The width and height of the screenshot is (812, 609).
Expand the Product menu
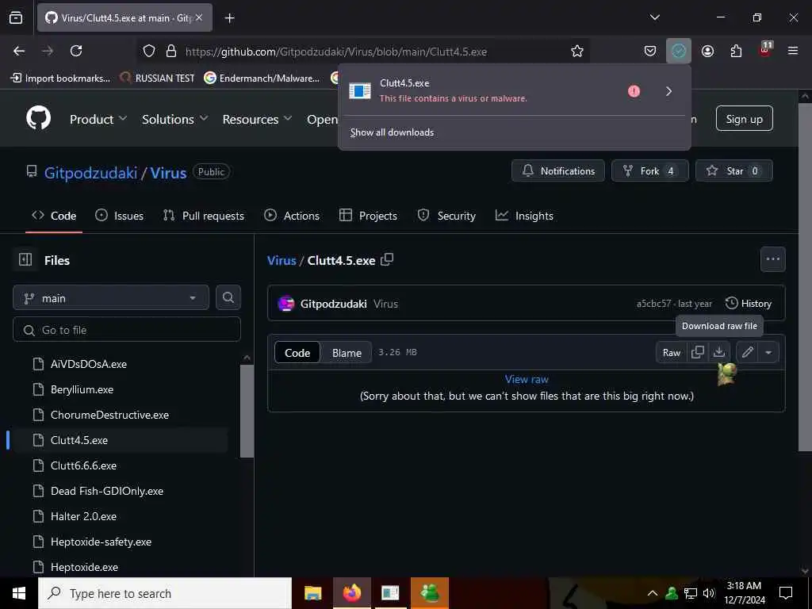[x=98, y=119]
